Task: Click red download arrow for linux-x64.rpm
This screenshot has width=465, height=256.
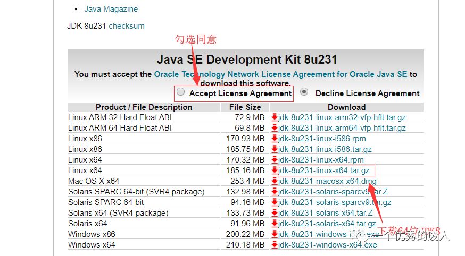Action: (x=275, y=160)
